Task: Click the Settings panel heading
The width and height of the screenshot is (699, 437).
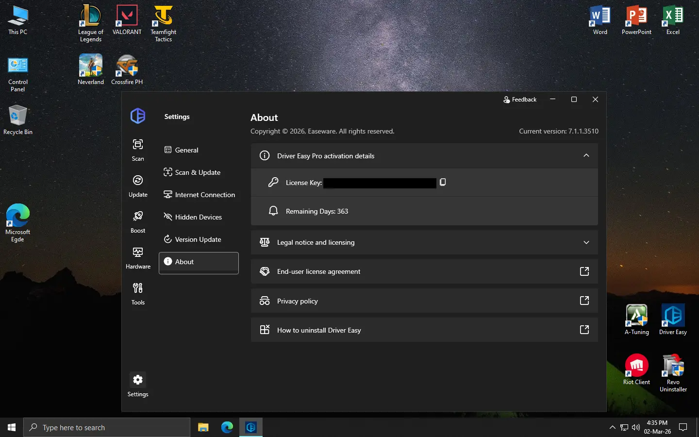Action: click(x=177, y=117)
